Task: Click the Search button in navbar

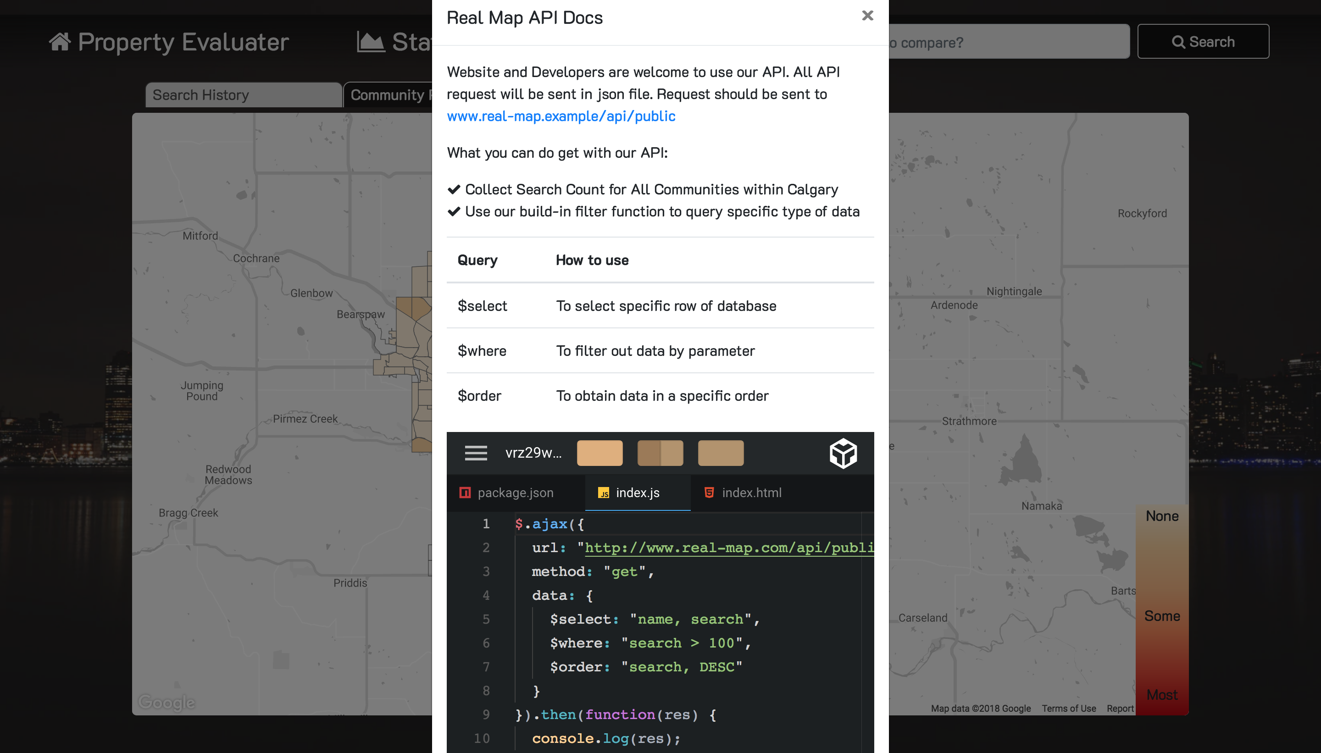Action: click(x=1203, y=41)
